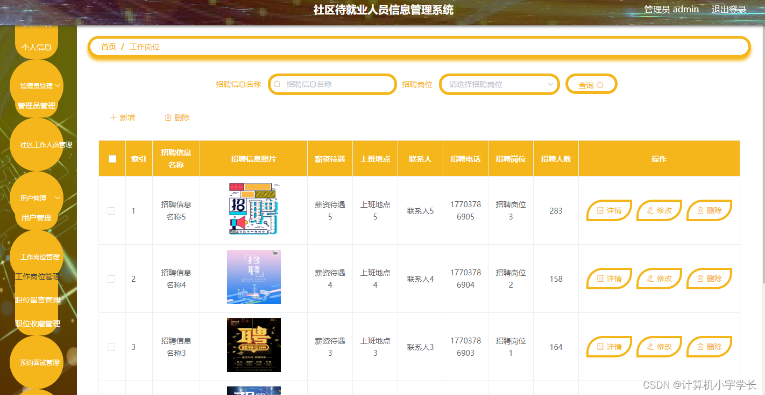Click the 招聘岗位1 colored link in row 3
The image size is (765, 395).
pyautogui.click(x=510, y=347)
